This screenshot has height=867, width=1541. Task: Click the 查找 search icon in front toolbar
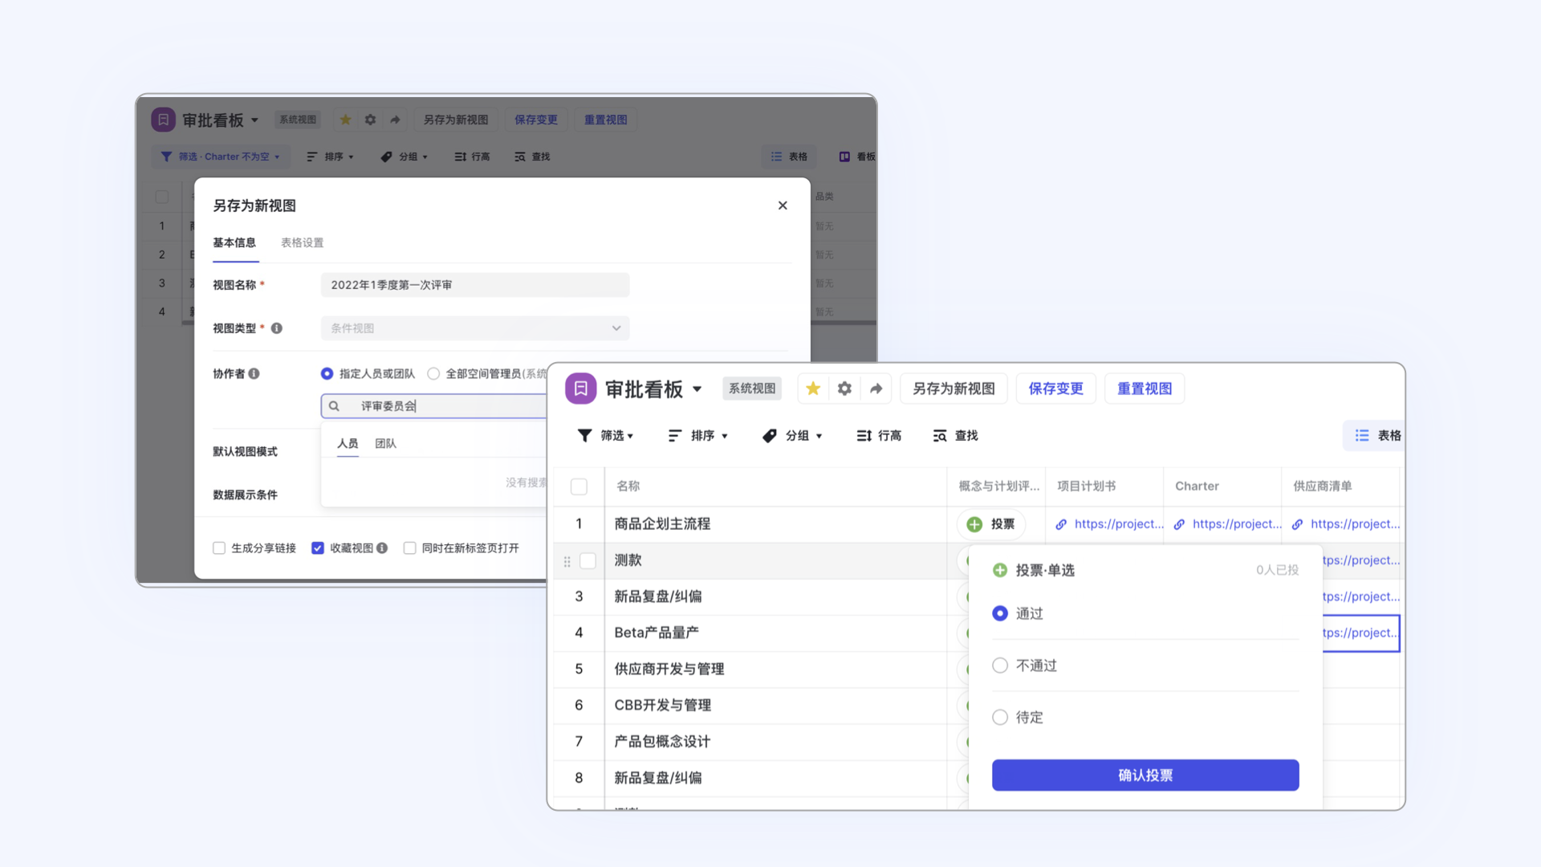click(x=940, y=435)
